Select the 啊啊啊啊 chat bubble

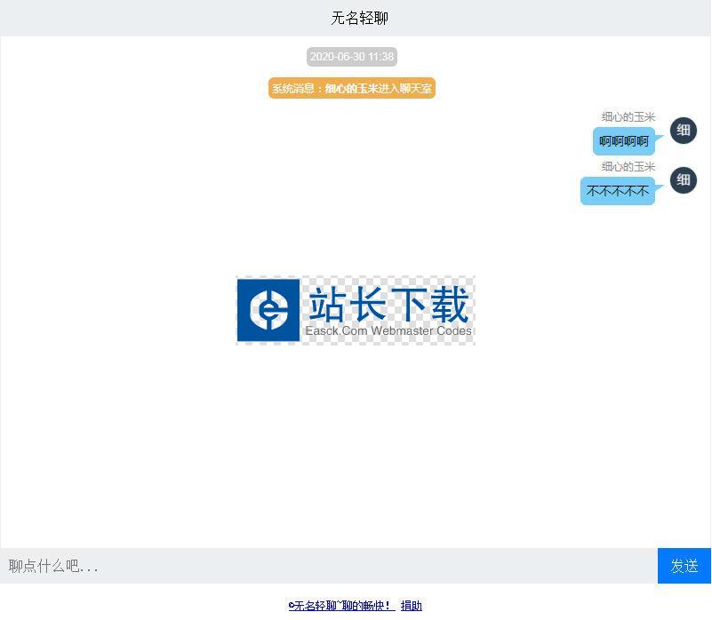coord(624,141)
